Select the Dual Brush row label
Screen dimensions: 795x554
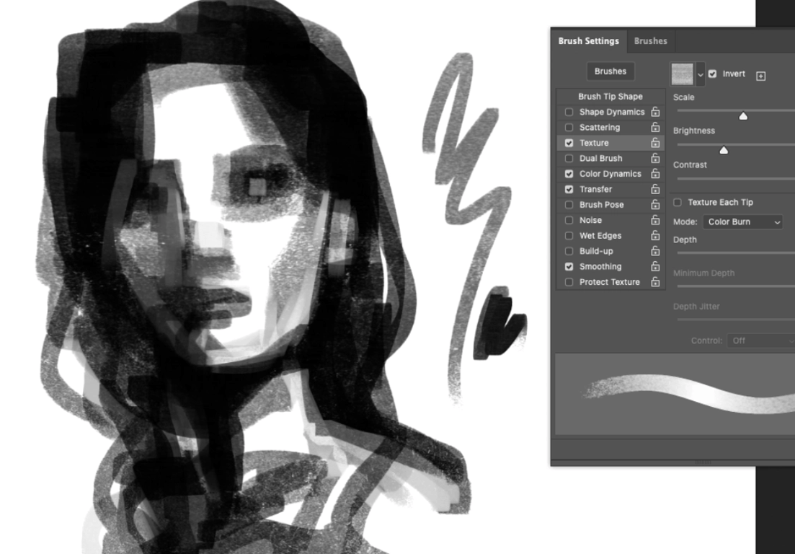click(x=601, y=158)
